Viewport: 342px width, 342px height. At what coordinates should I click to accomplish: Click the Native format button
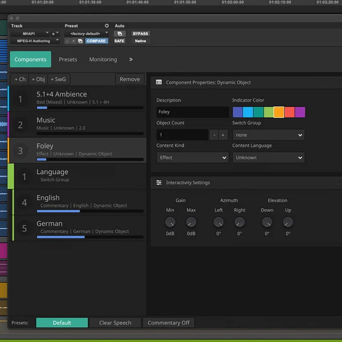tap(140, 41)
